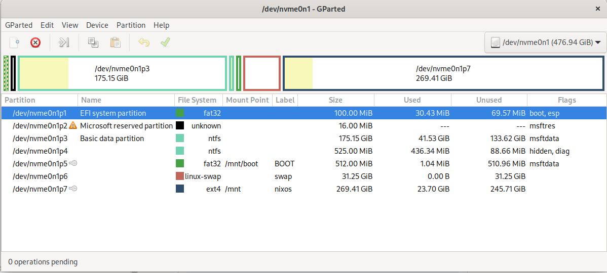Viewport: 607px width, 273px height.
Task: Click the linux-swap file system cell
Action: (203, 176)
